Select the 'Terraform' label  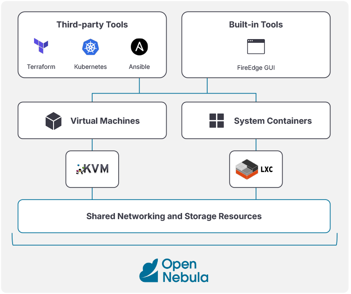[41, 67]
